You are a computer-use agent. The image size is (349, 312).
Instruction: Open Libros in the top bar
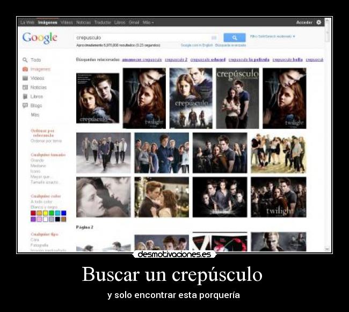pos(120,23)
